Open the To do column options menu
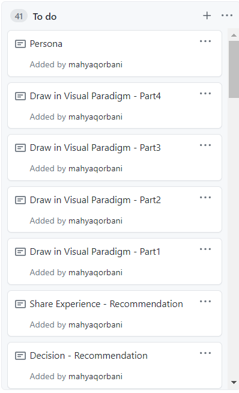This screenshot has width=239, height=393. click(227, 16)
